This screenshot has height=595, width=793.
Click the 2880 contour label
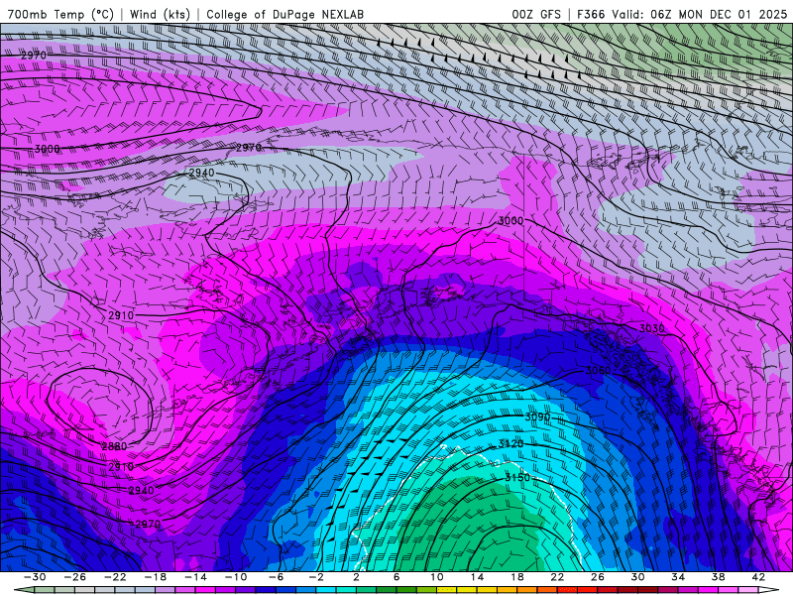tap(114, 446)
